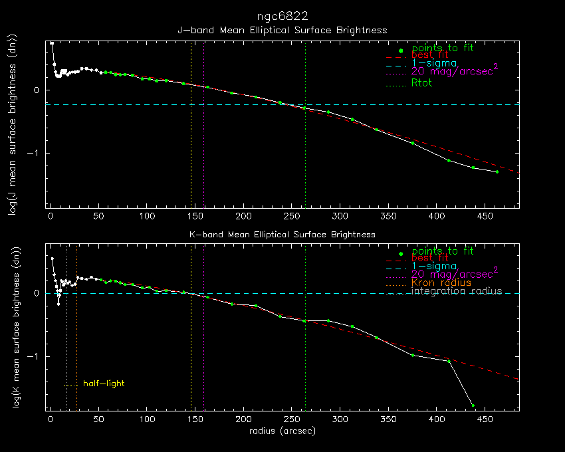Click the topmost white point in J-band plot
This screenshot has height=452, width=565.
pos(52,43)
